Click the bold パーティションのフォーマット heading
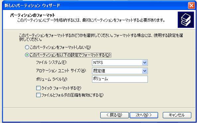Screen dimensions: 197x123 tap(33, 15)
